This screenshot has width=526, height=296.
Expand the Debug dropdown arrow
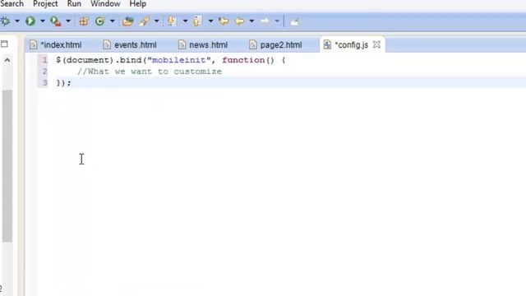(x=17, y=21)
